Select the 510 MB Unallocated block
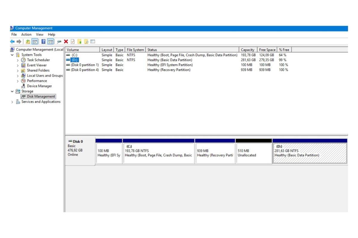This screenshot has height=238, width=358. click(254, 153)
